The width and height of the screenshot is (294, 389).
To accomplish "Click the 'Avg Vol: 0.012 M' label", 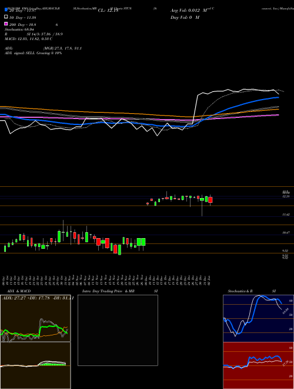I will (x=189, y=11).
